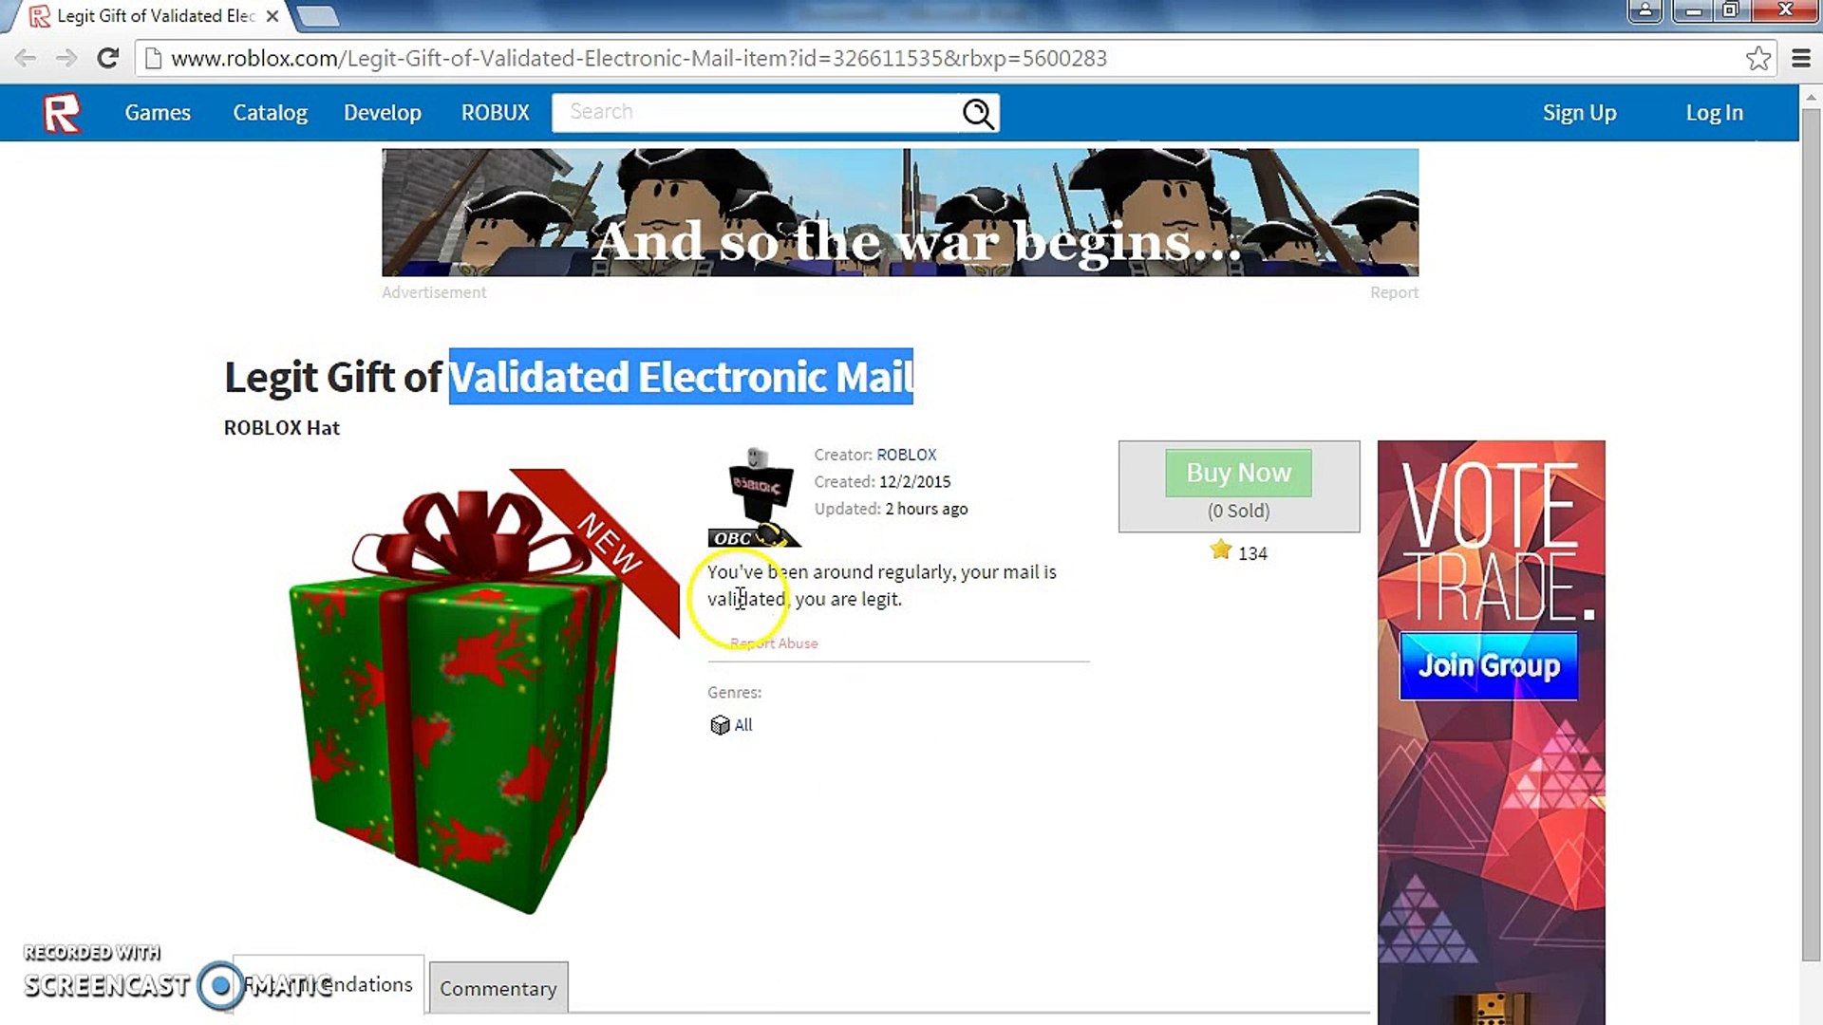
Task: Click the Genres category icon
Action: [x=718, y=723]
